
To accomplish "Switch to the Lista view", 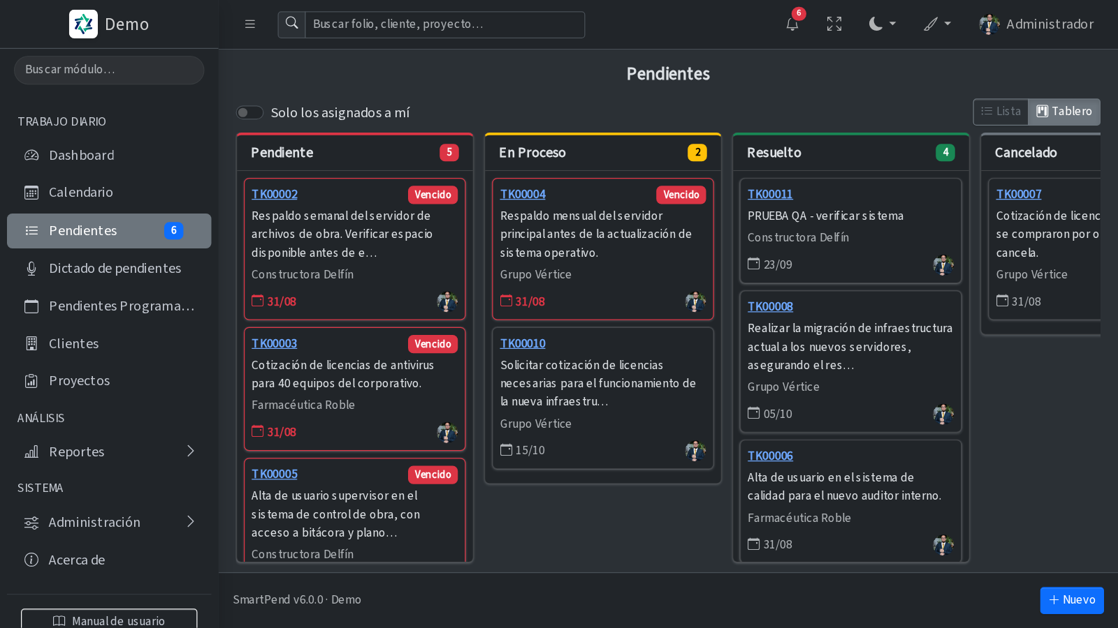I will click(1001, 112).
